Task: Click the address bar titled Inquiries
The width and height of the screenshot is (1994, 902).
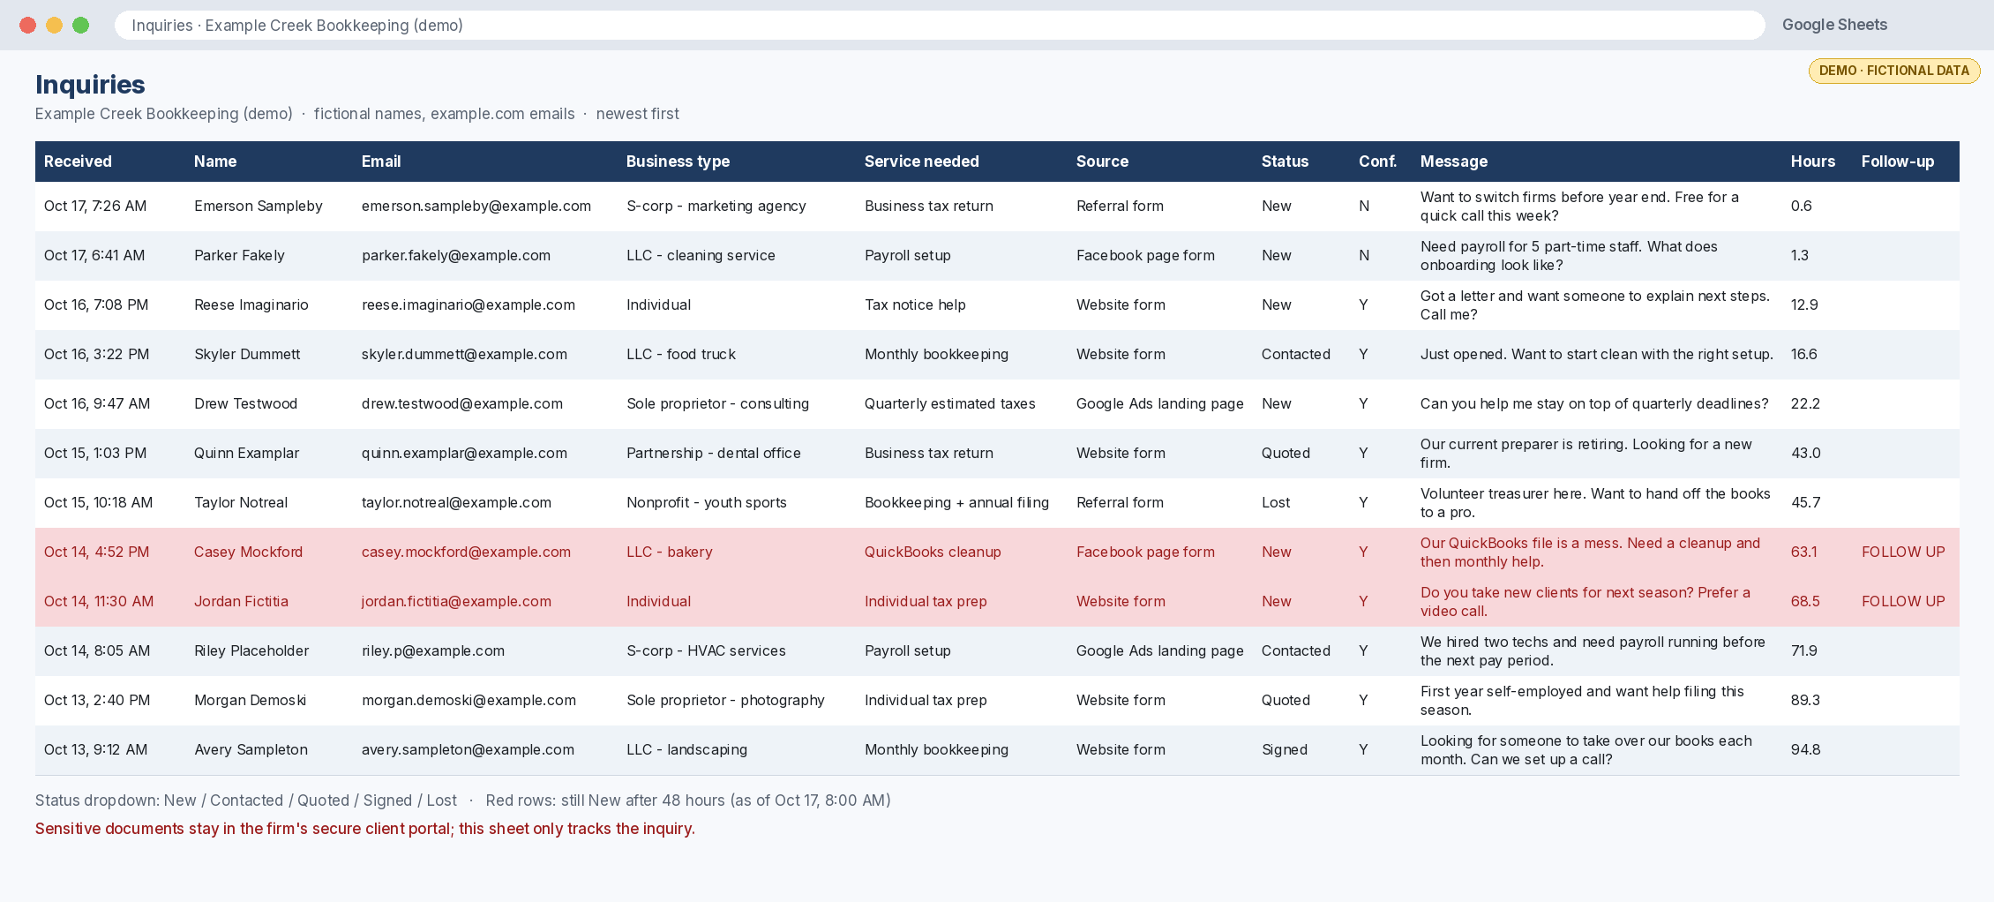Action: tap(940, 26)
